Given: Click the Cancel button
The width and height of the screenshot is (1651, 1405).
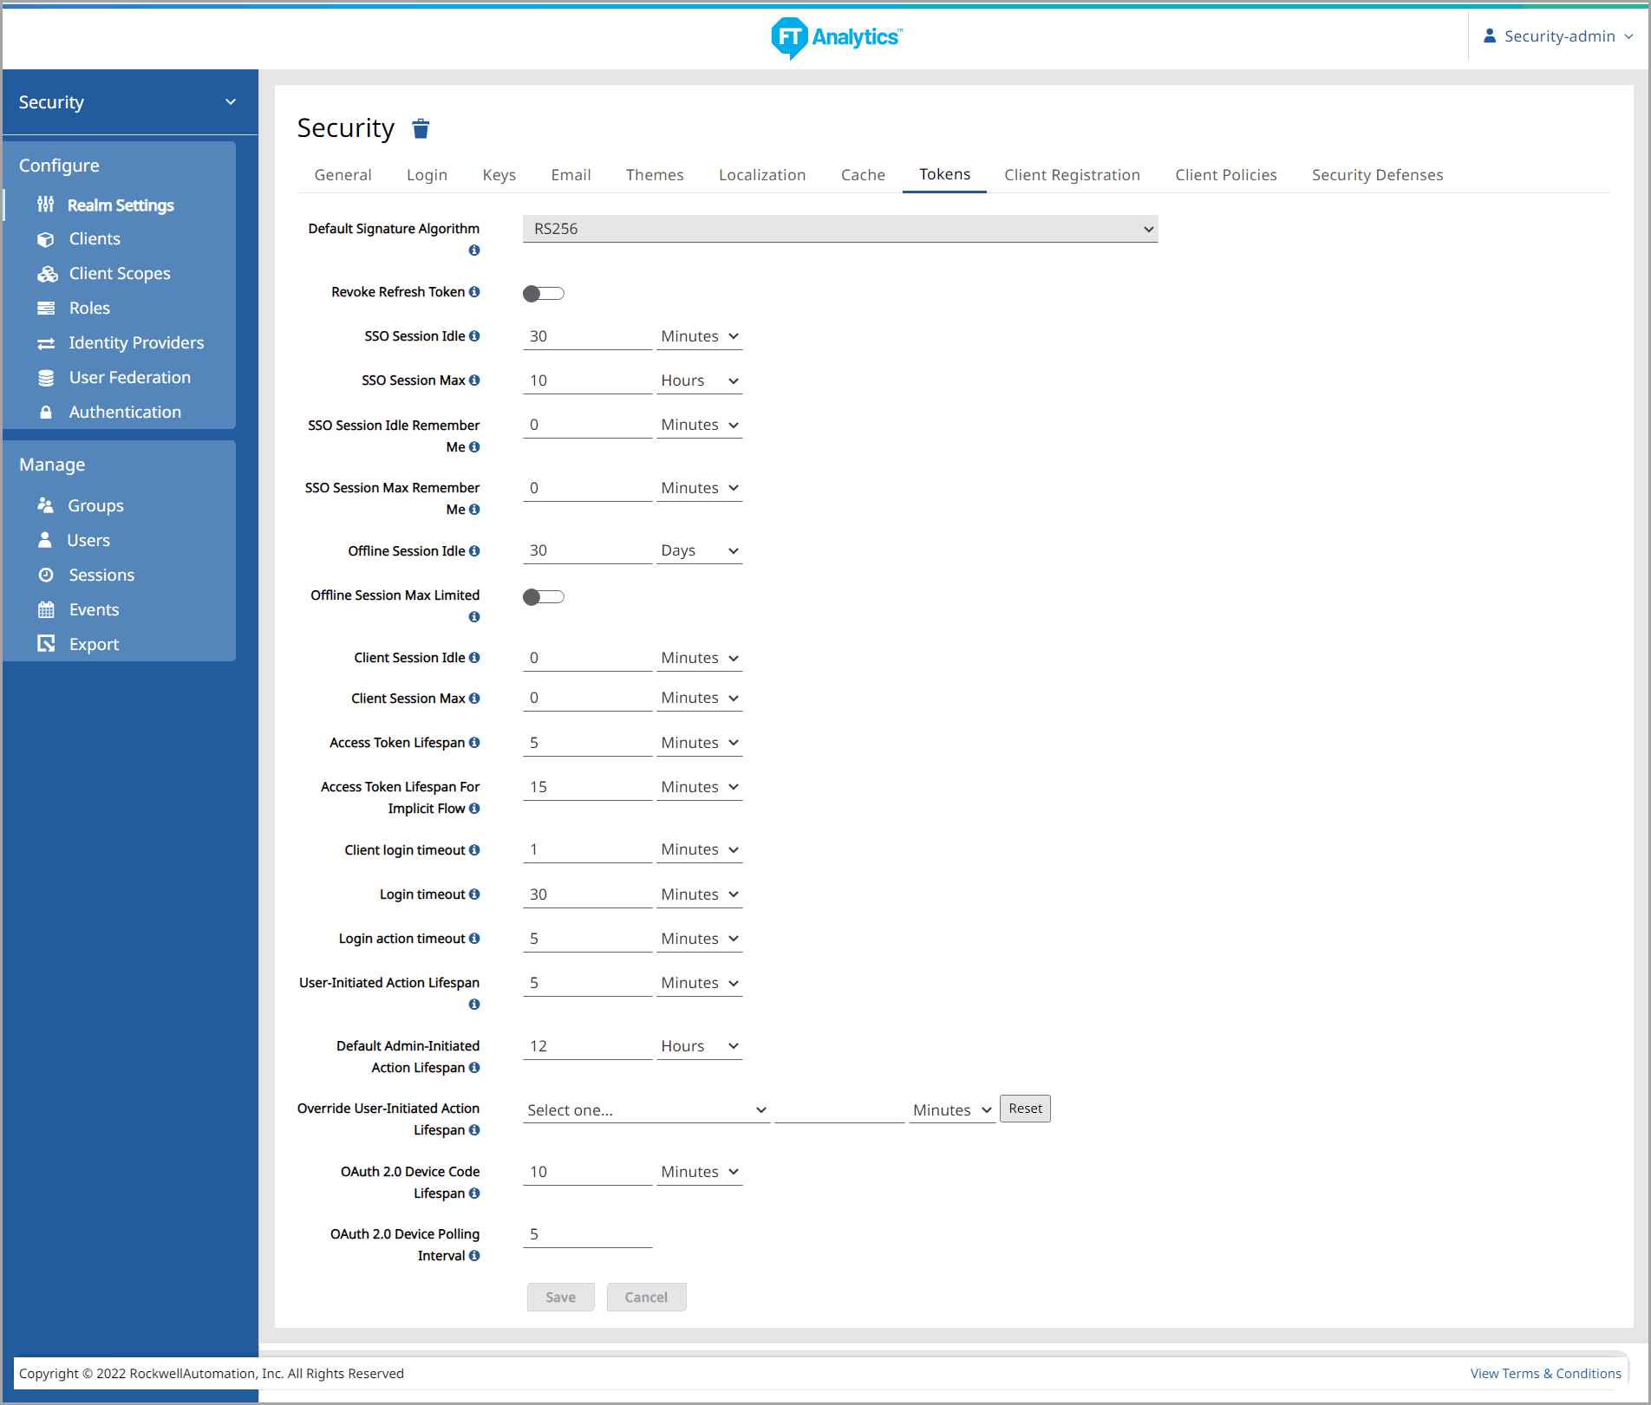Looking at the screenshot, I should click(x=647, y=1298).
